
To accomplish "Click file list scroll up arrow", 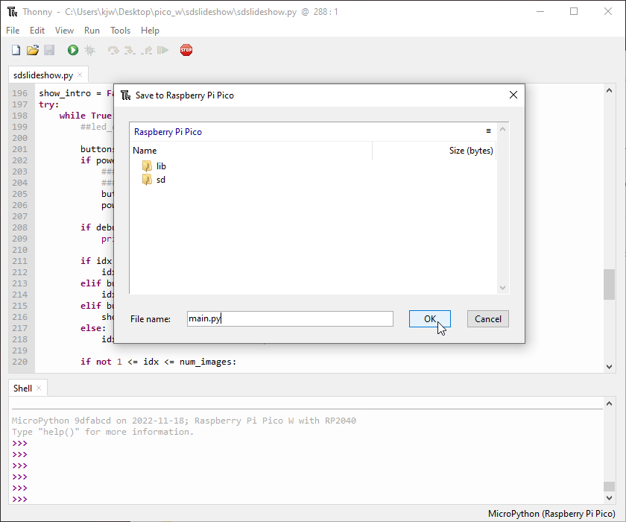I will 502,129.
